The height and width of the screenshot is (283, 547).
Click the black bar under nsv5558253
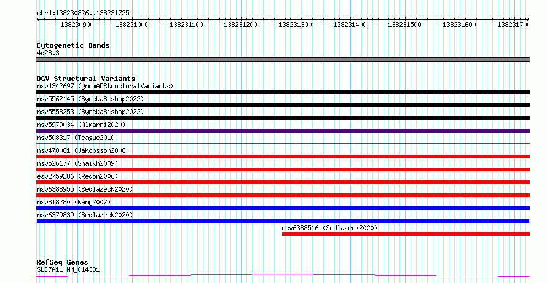[x=283, y=118]
